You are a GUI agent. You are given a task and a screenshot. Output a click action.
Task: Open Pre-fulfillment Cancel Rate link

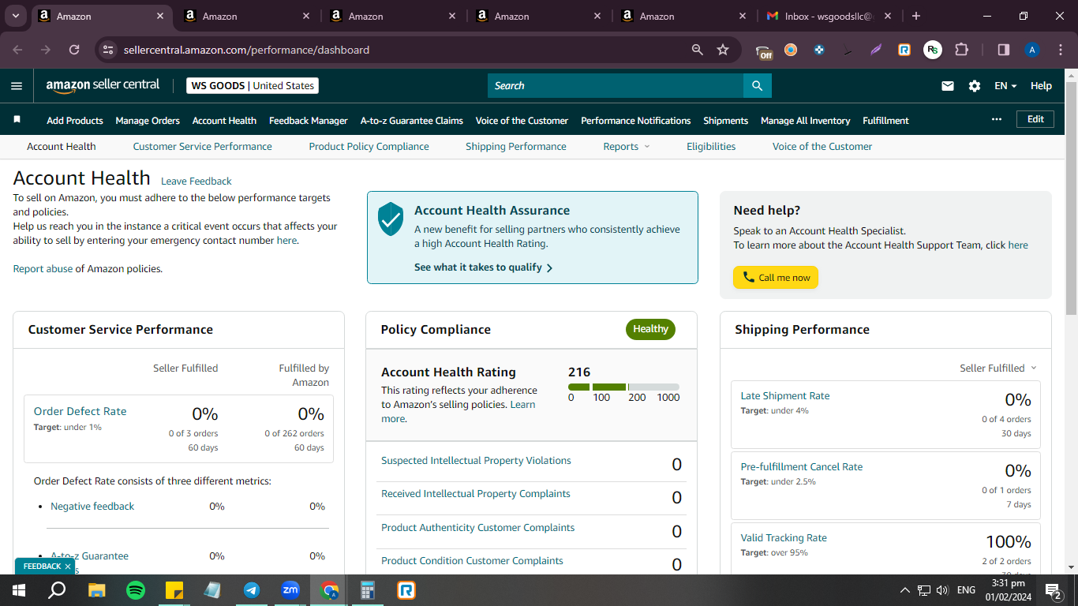(x=802, y=467)
